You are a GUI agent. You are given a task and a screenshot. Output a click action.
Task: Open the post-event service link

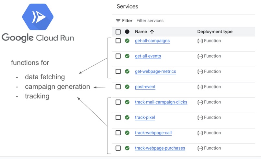point(145,87)
